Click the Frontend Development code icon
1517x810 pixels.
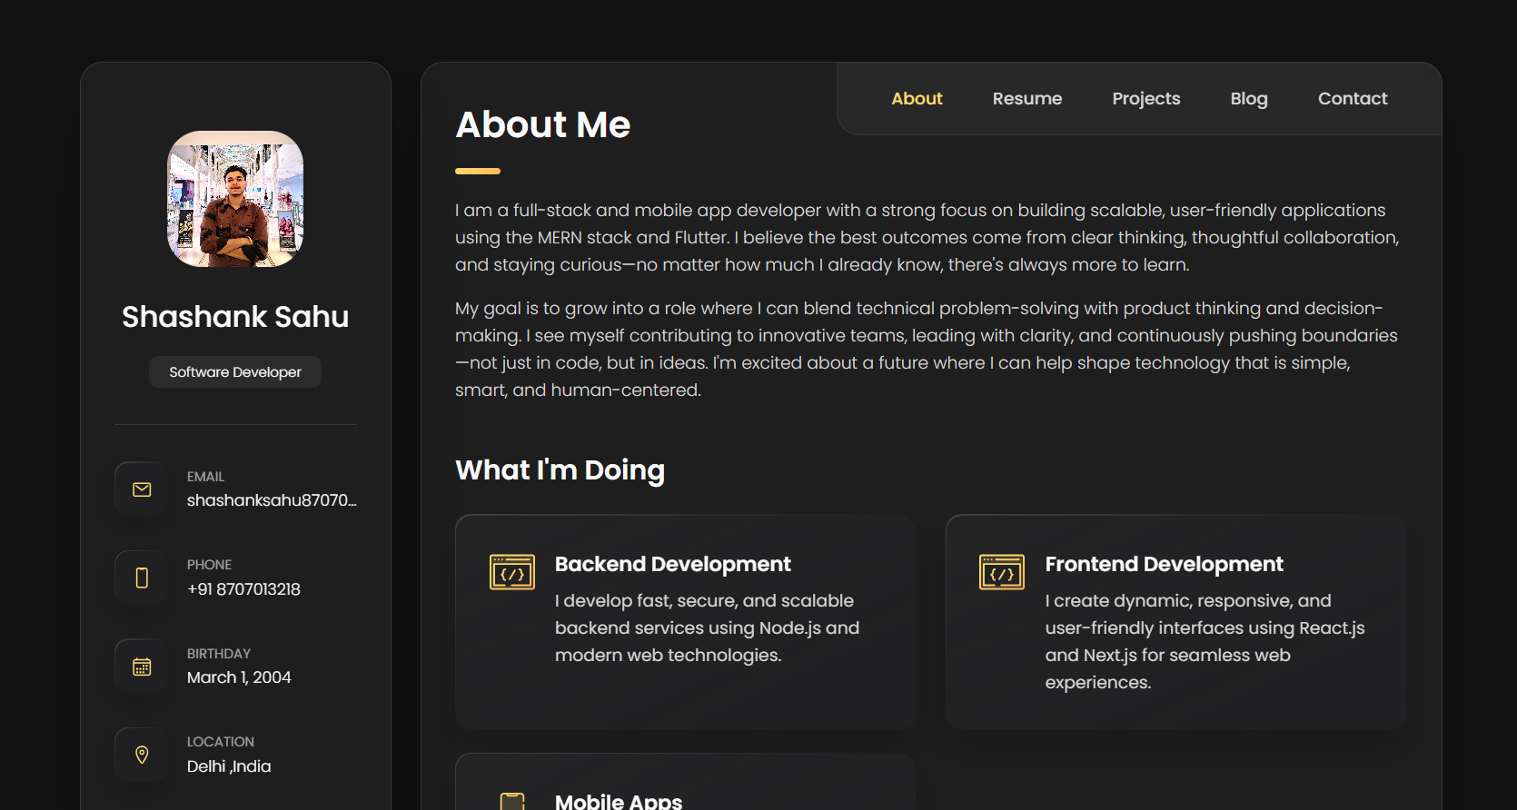1002,572
